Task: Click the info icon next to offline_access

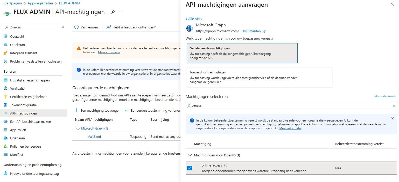Action: coord(226,165)
